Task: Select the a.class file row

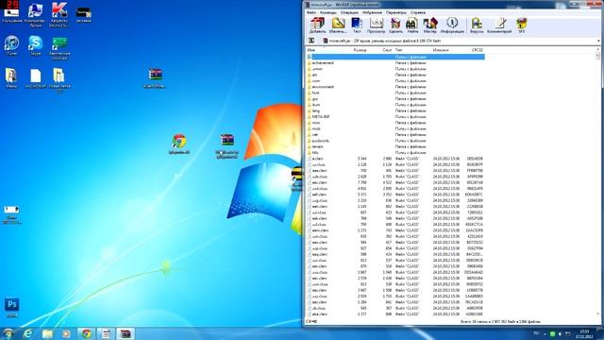Action: click(x=395, y=159)
